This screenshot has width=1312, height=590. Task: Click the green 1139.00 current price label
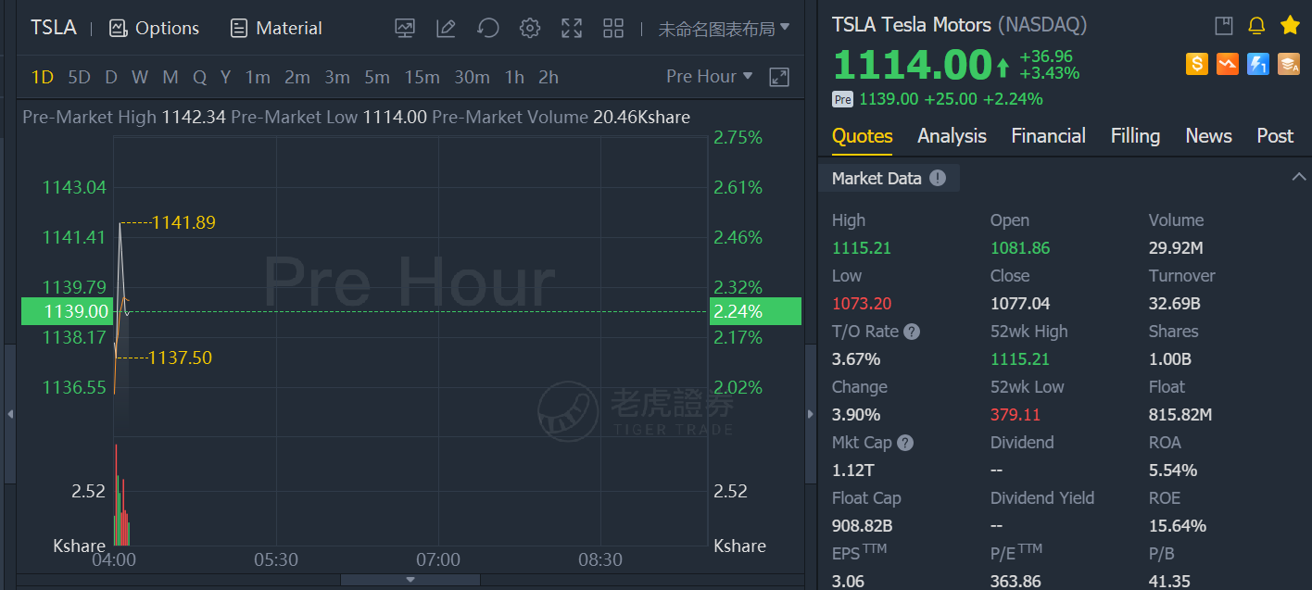click(x=67, y=311)
